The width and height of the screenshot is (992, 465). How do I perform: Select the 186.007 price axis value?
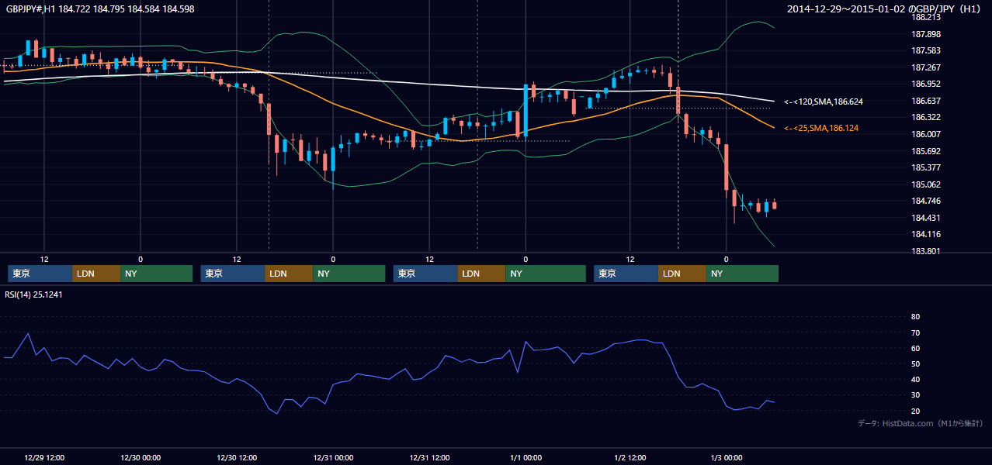925,134
